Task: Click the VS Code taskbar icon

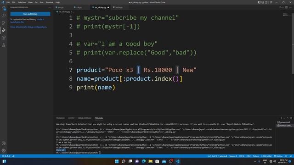Action: tap(177, 161)
